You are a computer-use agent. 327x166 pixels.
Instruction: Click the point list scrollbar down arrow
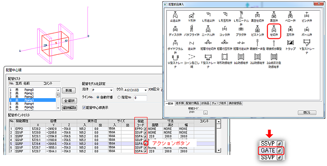tap(219, 151)
